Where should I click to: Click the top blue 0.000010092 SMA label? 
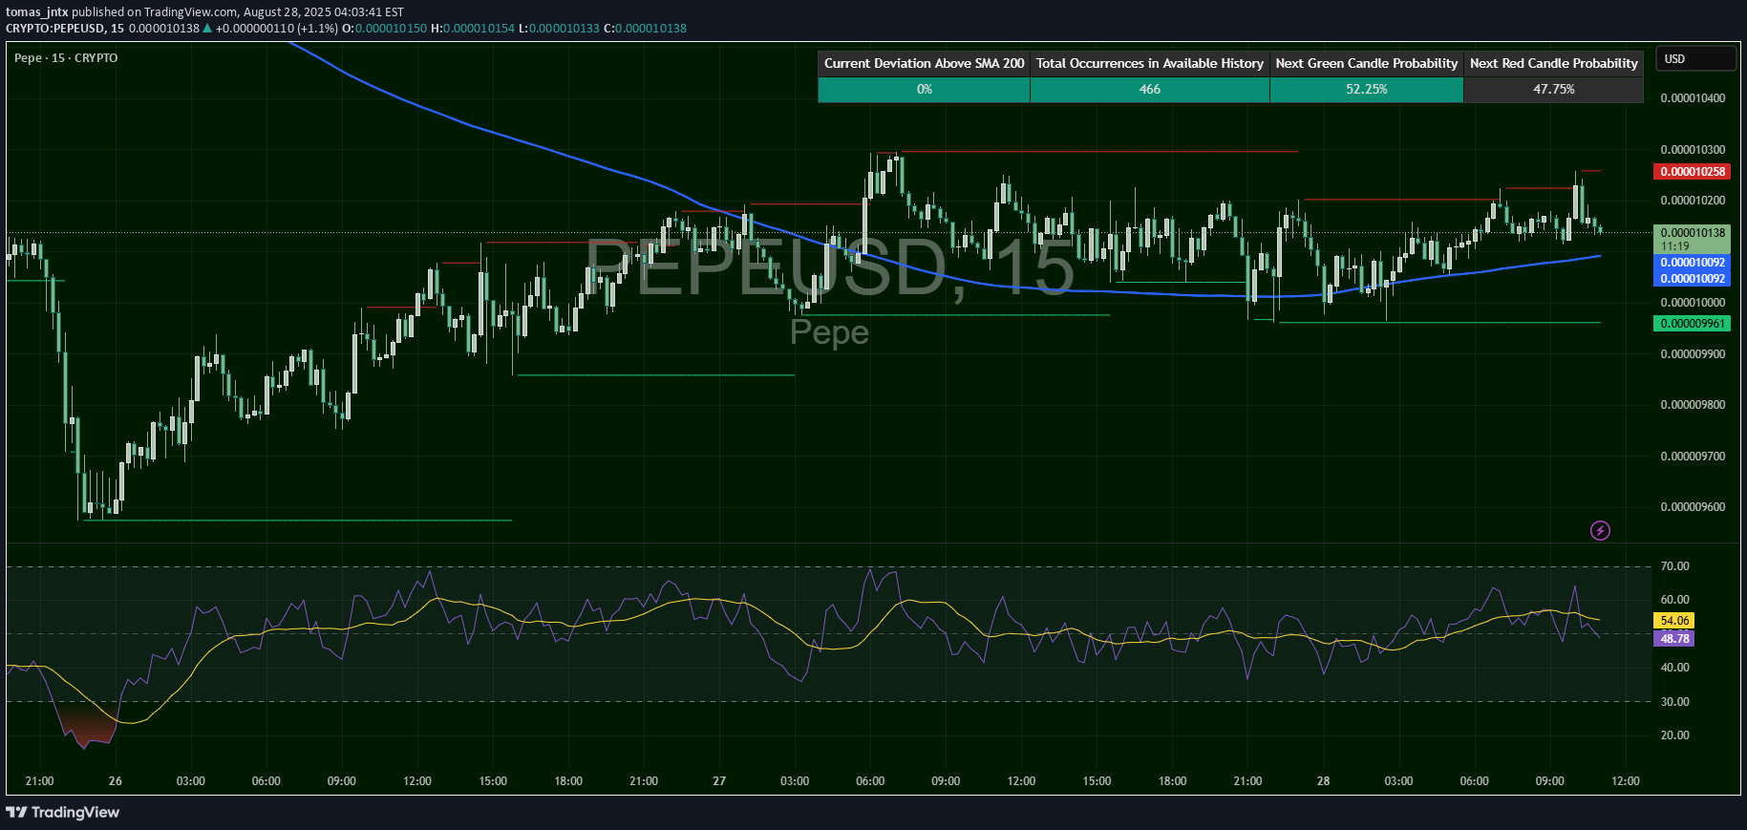[1693, 263]
